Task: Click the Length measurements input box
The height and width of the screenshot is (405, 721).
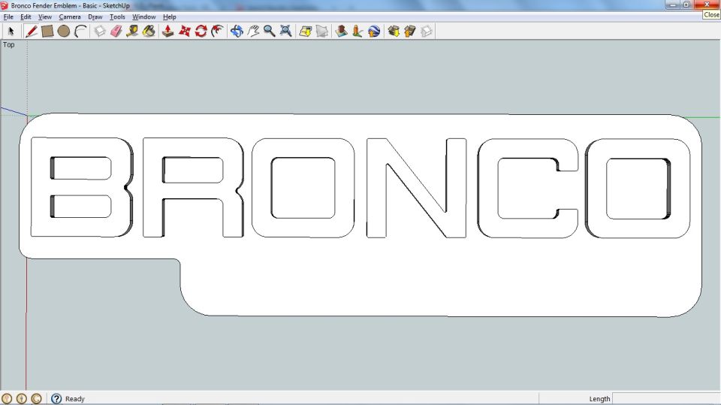Action: pyautogui.click(x=666, y=398)
